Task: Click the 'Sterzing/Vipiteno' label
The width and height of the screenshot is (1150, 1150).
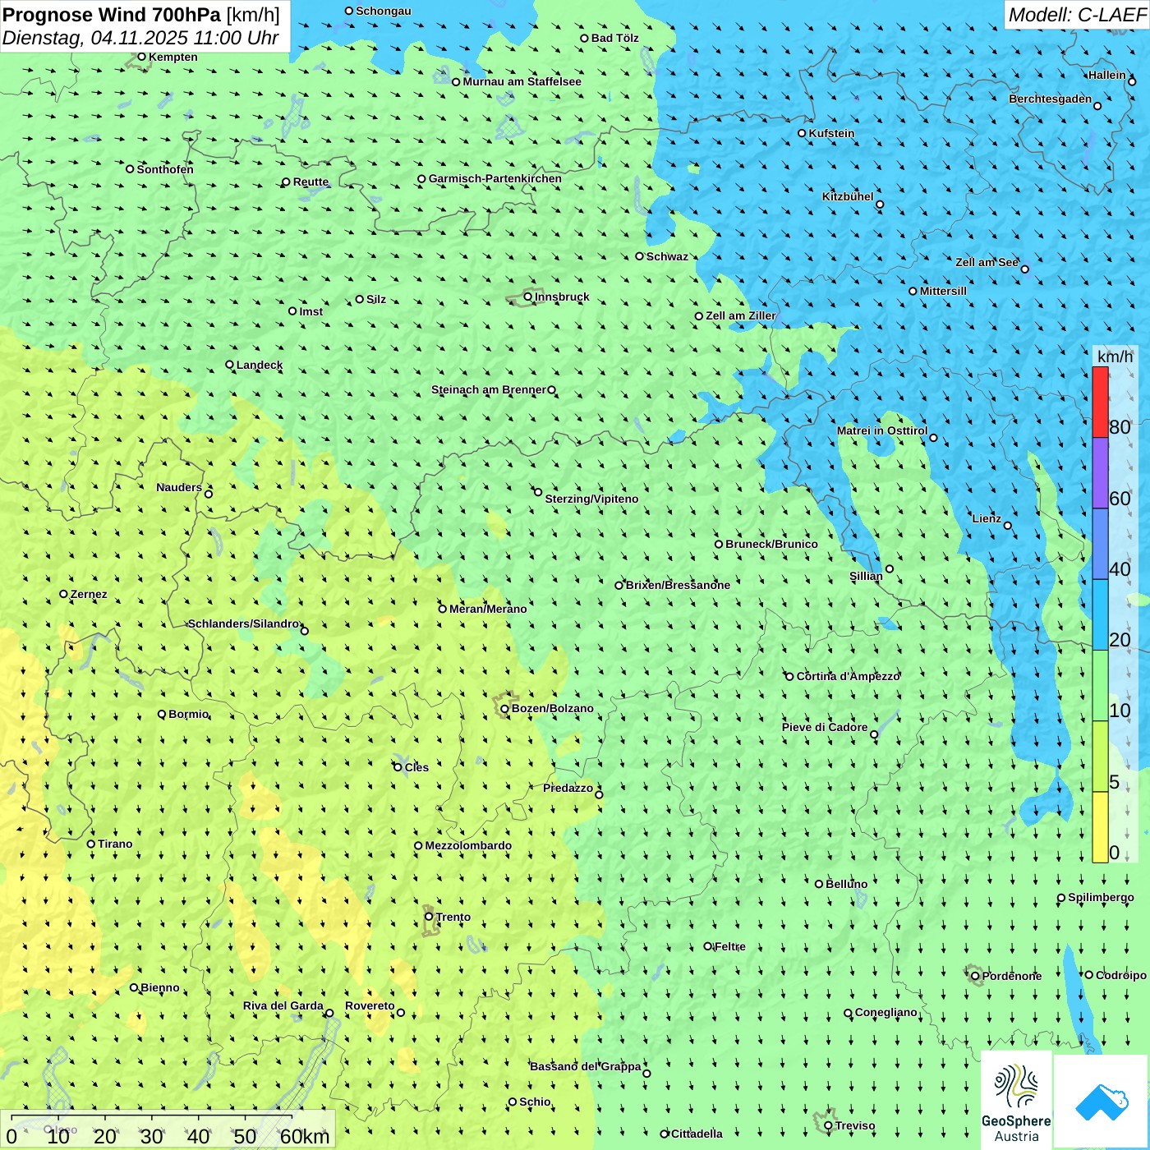Action: click(x=591, y=499)
